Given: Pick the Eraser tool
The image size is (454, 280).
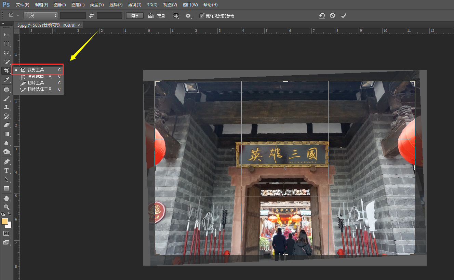Looking at the screenshot, I should (6, 125).
